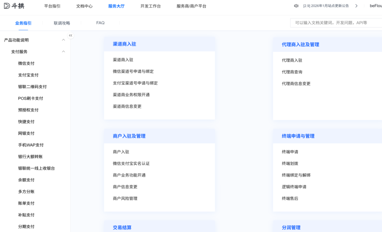Viewport: 382px width, 232px height.
Task: Select 余额支付 in the sidebar
Action: 26,180
